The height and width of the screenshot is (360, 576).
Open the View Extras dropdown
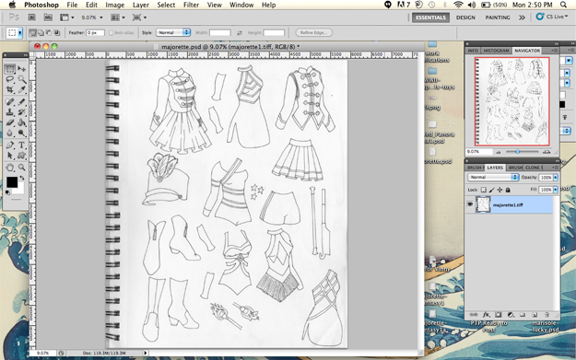pyautogui.click(x=67, y=17)
